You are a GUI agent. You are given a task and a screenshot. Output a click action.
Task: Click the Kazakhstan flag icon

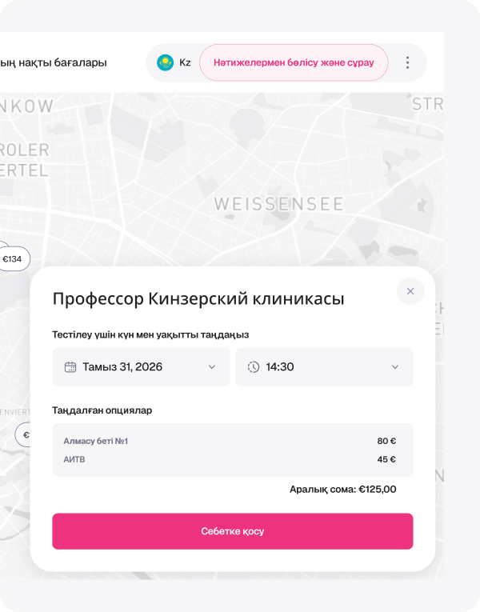point(165,62)
